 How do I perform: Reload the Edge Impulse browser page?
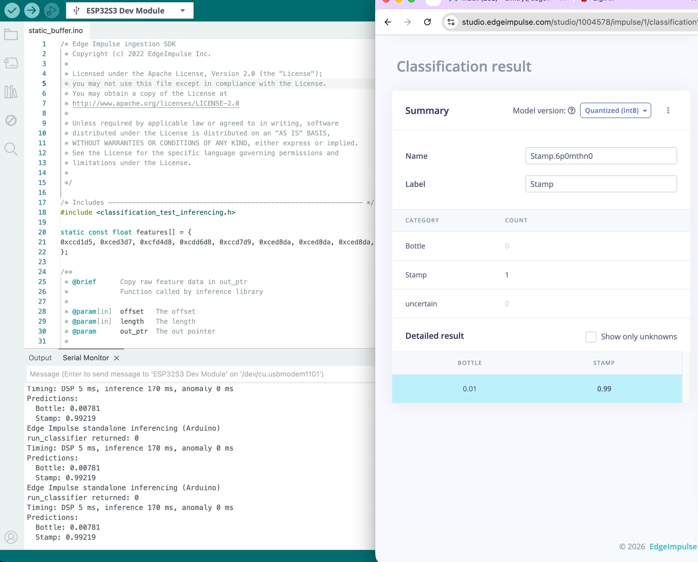tap(427, 22)
